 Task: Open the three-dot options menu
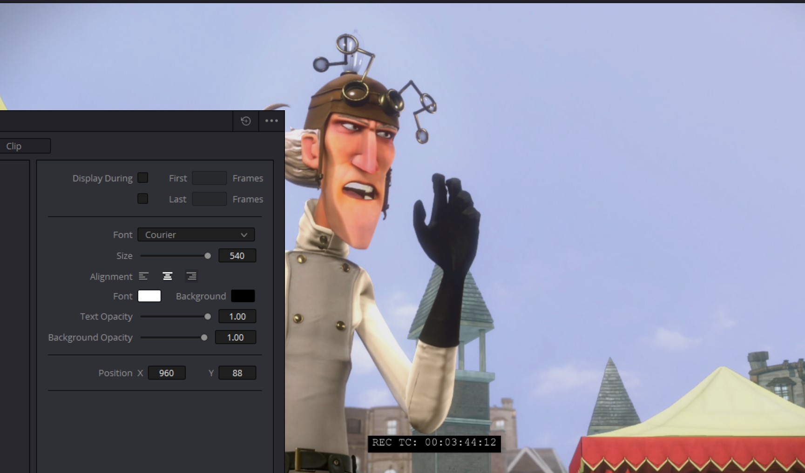click(271, 121)
